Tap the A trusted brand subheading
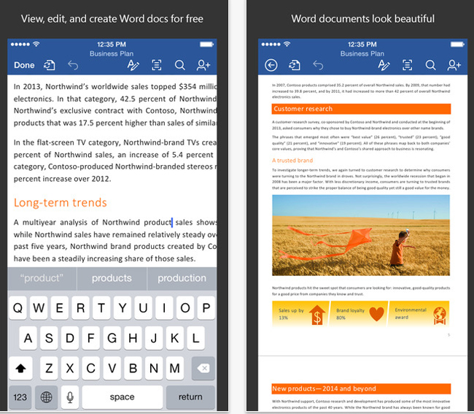This screenshot has height=414, width=474. click(x=292, y=161)
